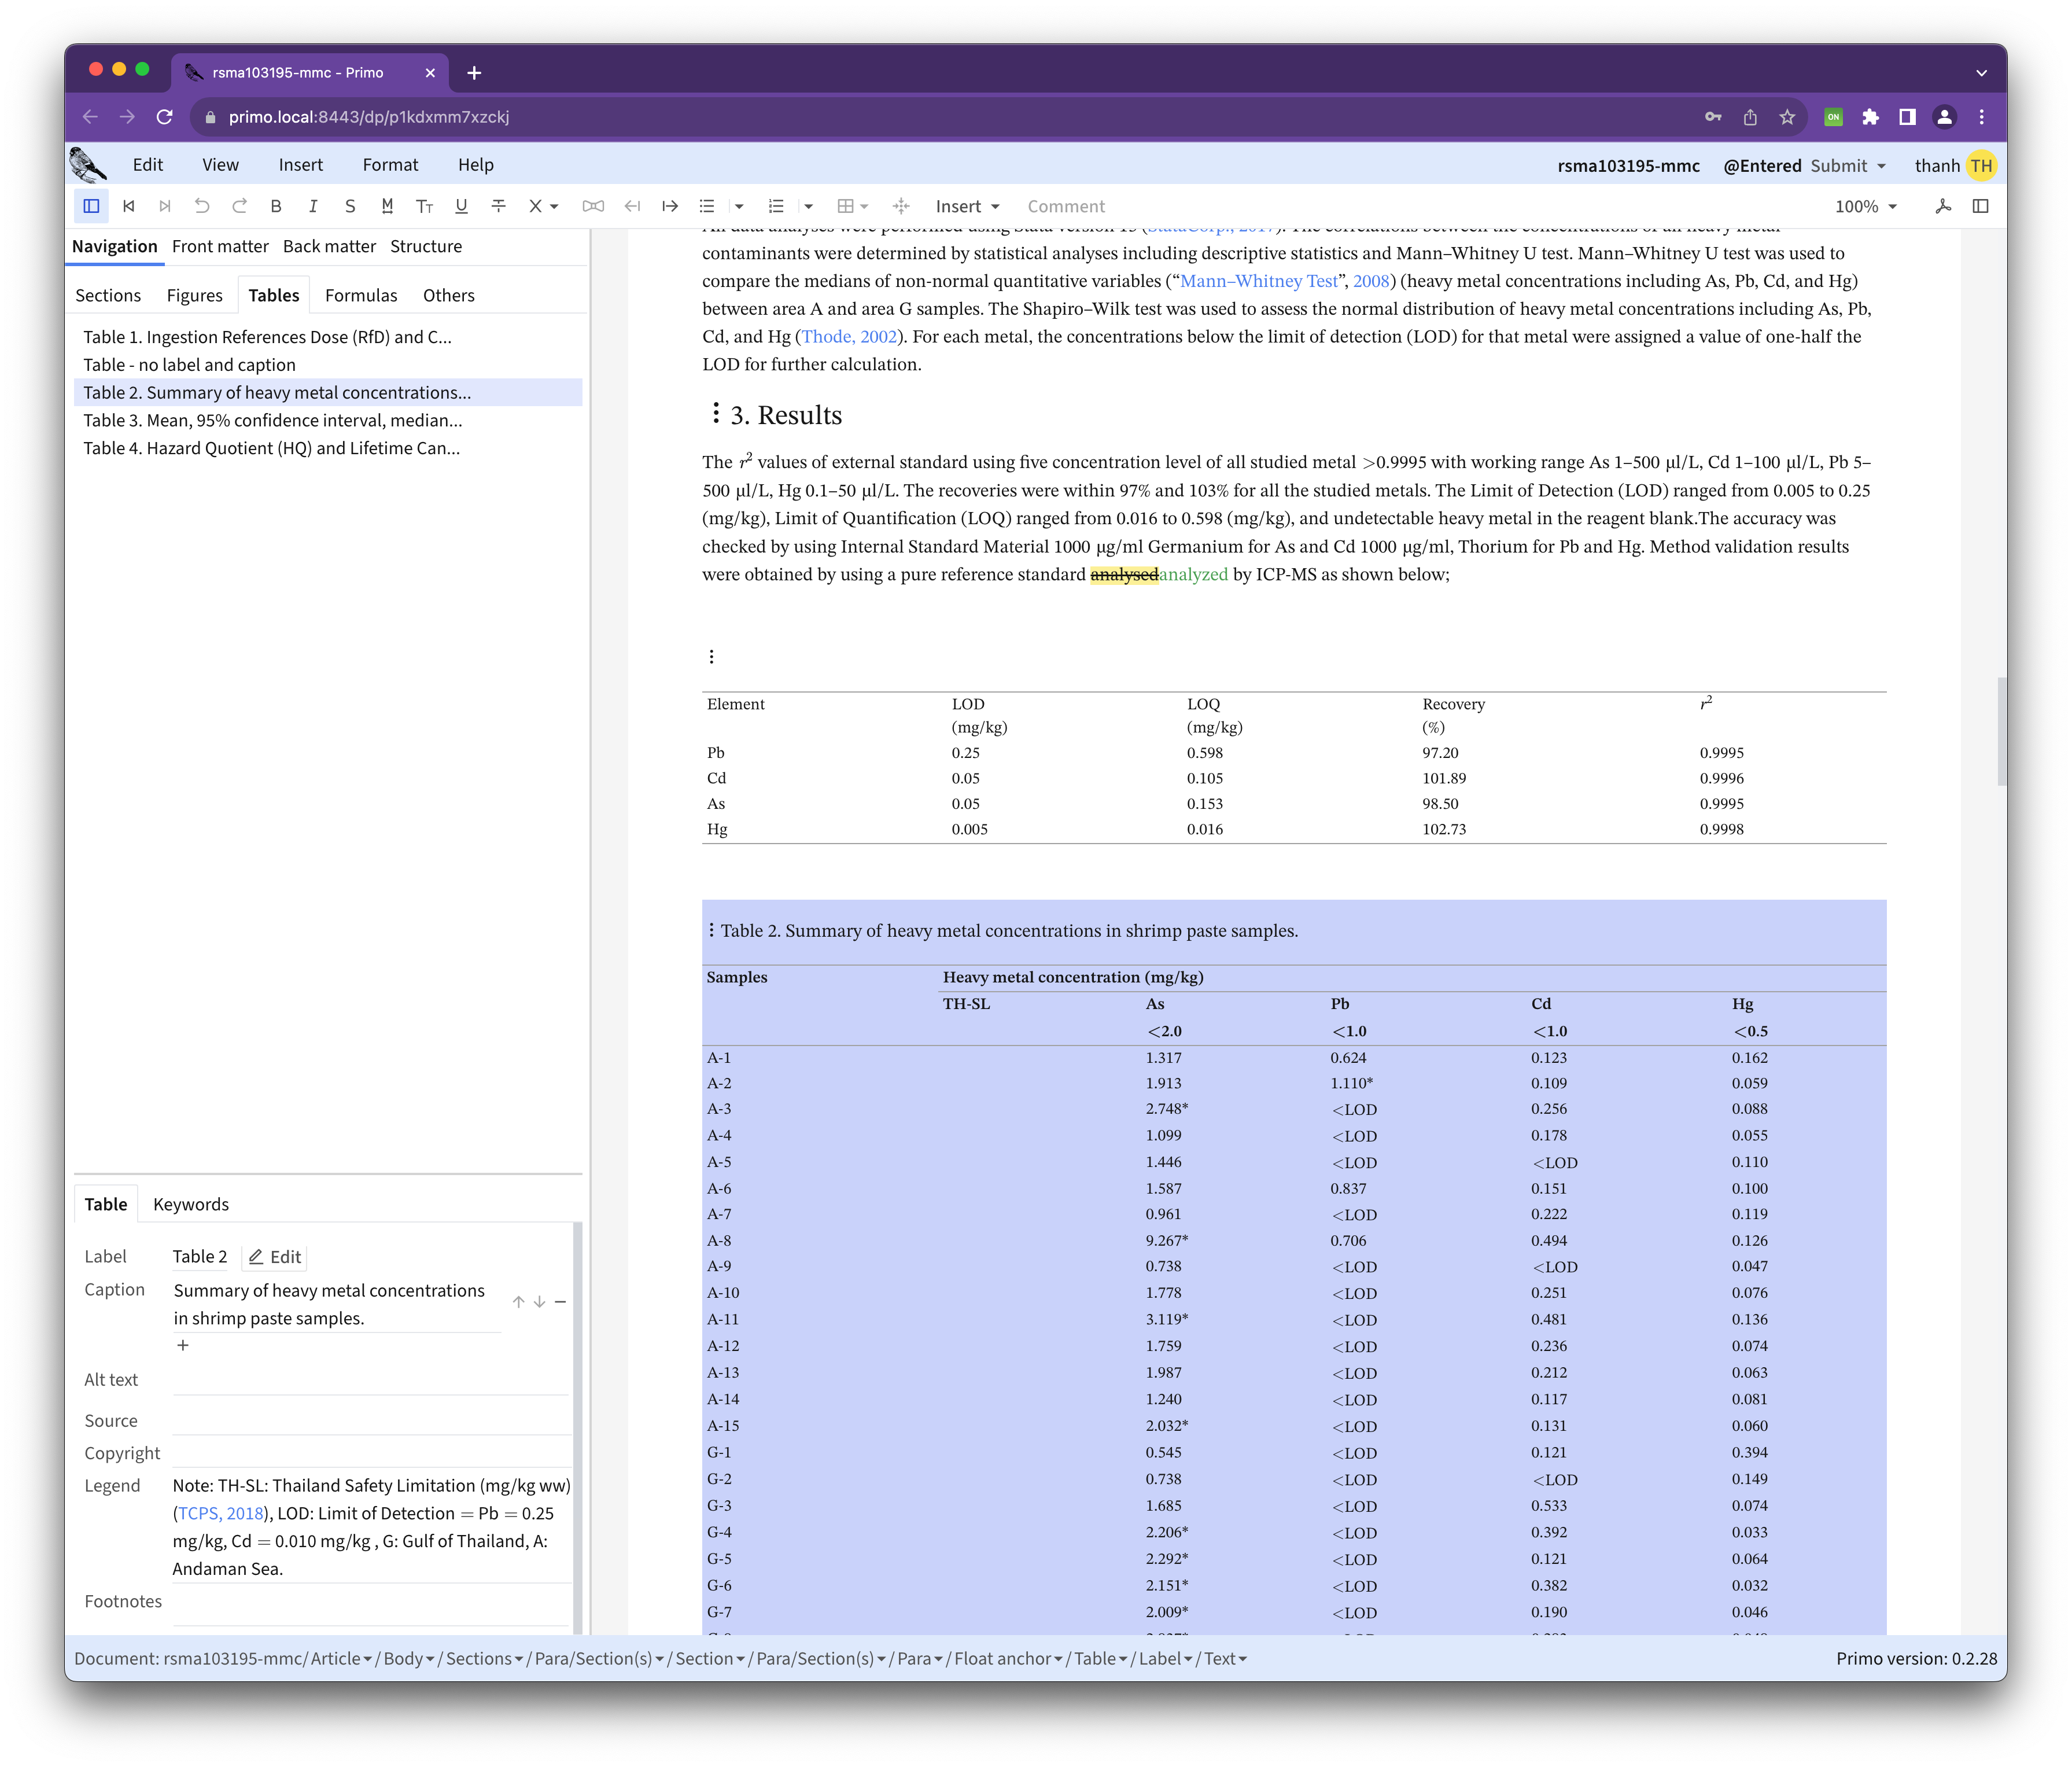Screen dimensions: 2072x1767
Task: Open the Thode, 2002 citation link
Action: coord(849,337)
